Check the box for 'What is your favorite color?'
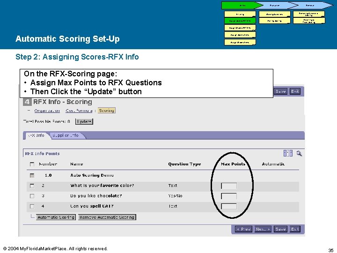 [x=32, y=186]
